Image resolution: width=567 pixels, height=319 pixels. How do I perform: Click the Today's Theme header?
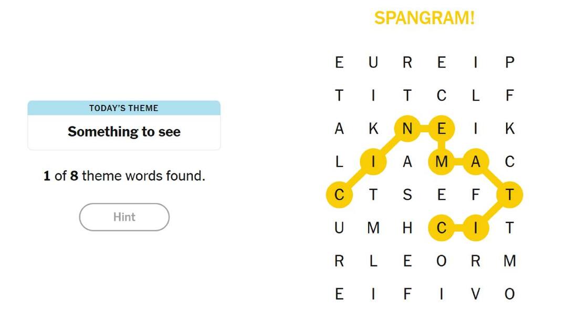click(x=124, y=108)
